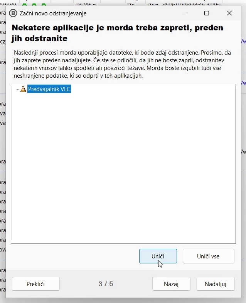This screenshot has width=246, height=303.
Task: Click the VLC traffic cone icon
Action: coord(23,89)
